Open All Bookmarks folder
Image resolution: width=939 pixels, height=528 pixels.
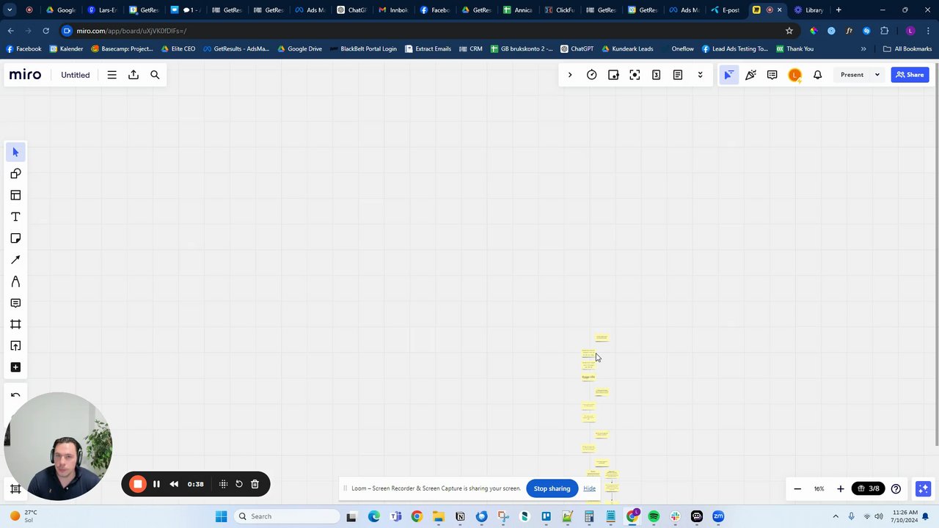907,48
